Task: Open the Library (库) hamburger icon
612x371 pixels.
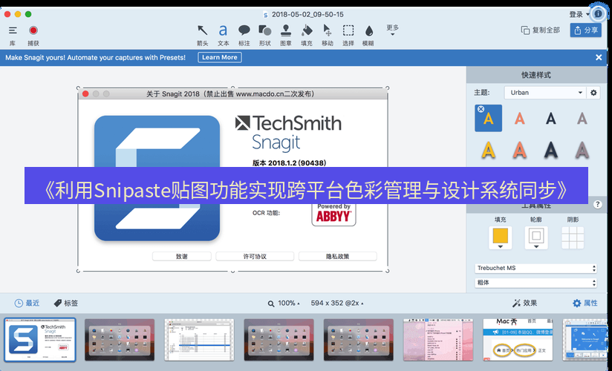Action: (13, 30)
